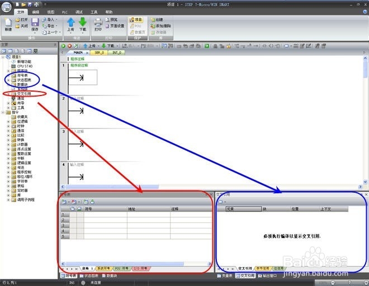
Task: Click the Open (打开) folder icon
Action: tap(17, 20)
